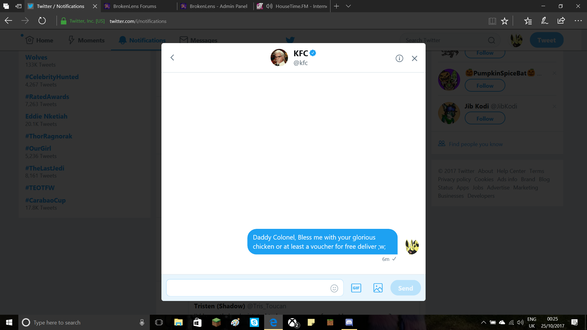Open the Moments tab
The image size is (587, 330).
tap(87, 40)
